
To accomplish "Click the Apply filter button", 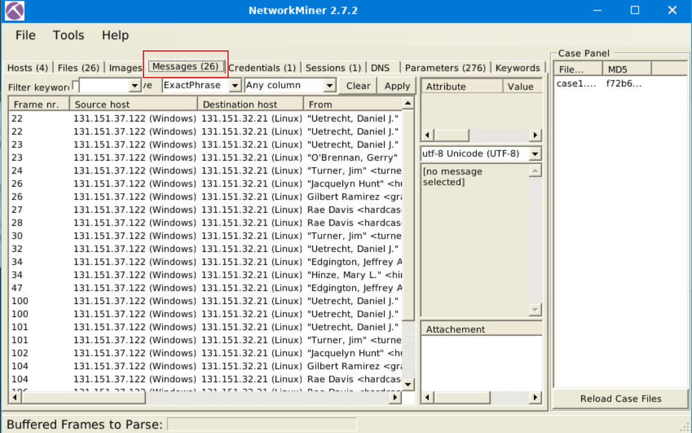I will (x=397, y=86).
